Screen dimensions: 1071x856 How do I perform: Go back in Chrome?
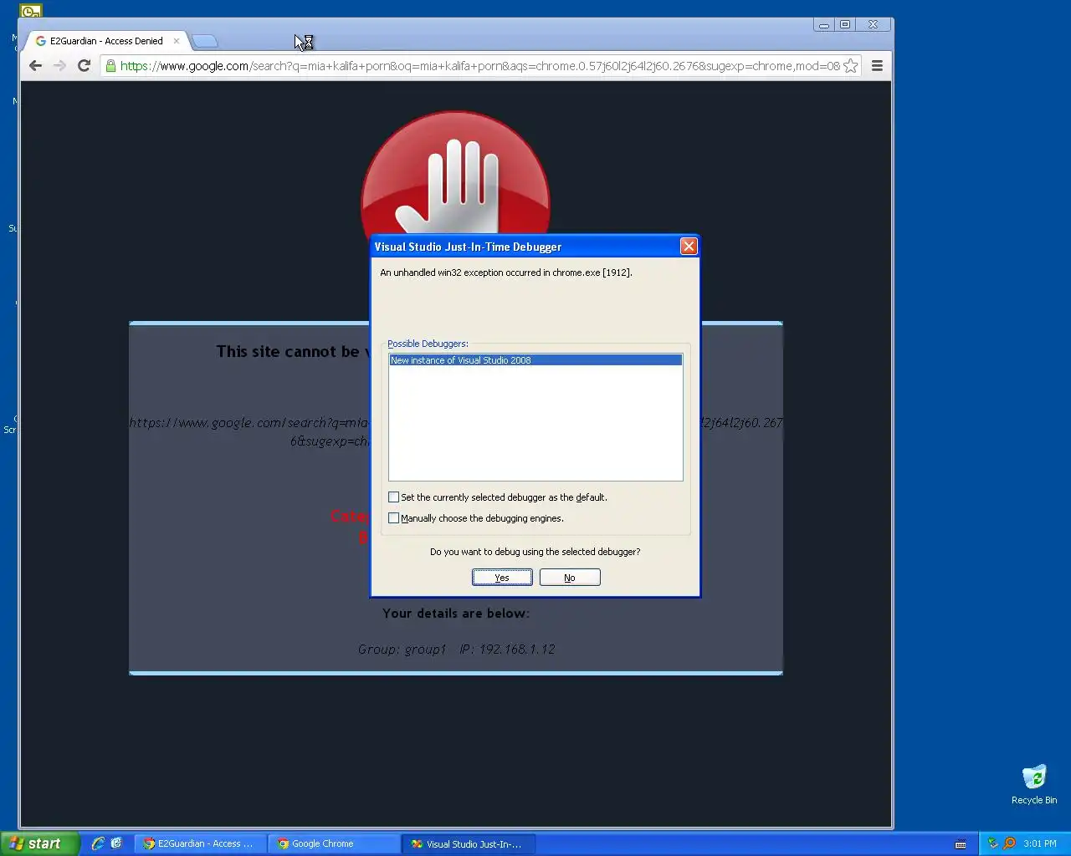pos(35,65)
